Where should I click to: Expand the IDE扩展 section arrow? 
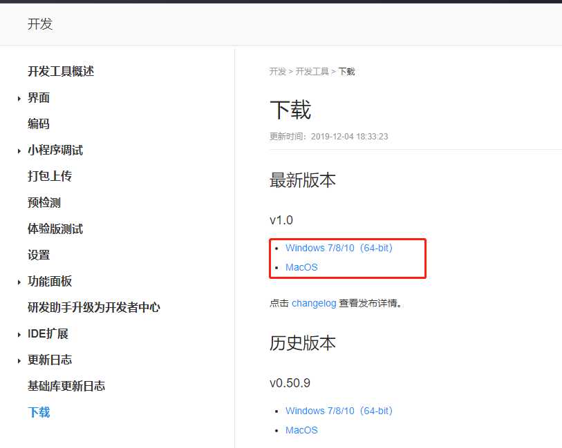coord(19,335)
